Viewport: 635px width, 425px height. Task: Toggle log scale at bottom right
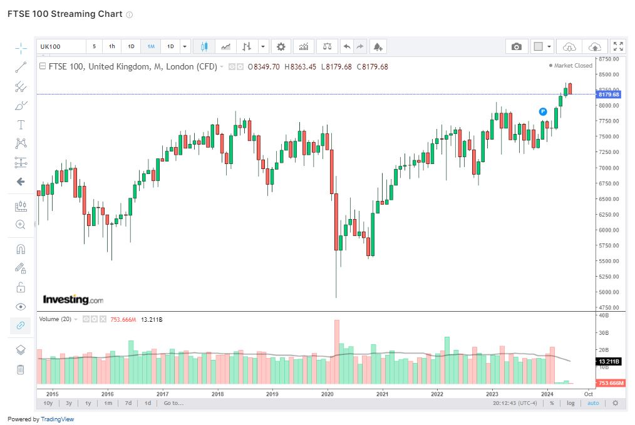[570, 403]
